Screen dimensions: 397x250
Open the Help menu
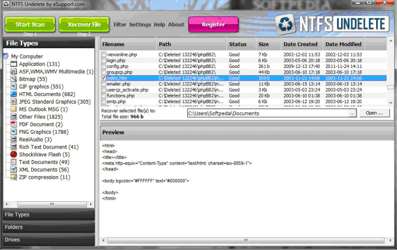click(x=159, y=25)
